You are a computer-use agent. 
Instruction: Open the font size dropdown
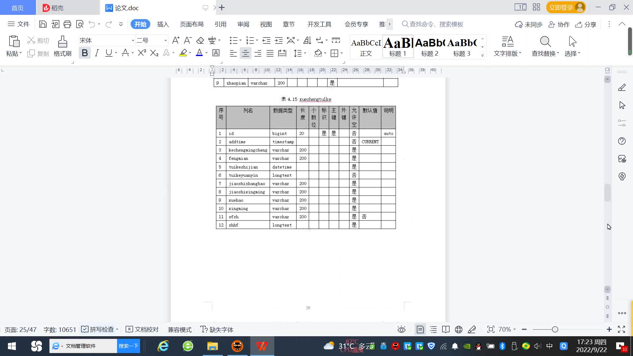[x=166, y=41]
